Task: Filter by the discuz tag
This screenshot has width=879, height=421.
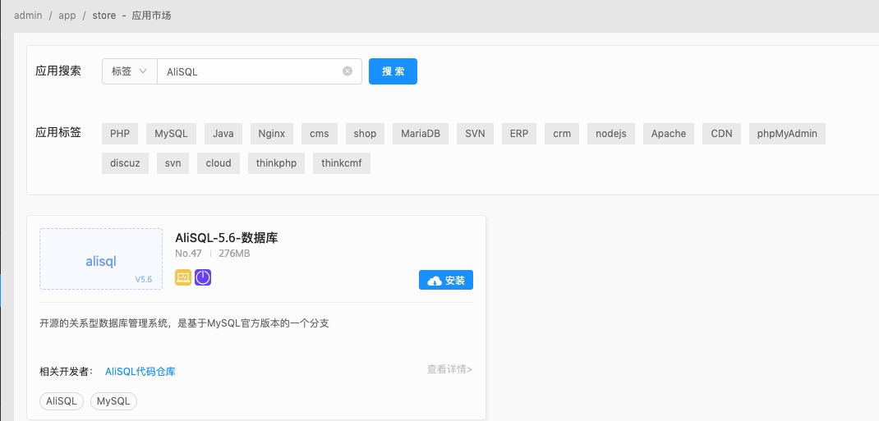Action: tap(125, 163)
